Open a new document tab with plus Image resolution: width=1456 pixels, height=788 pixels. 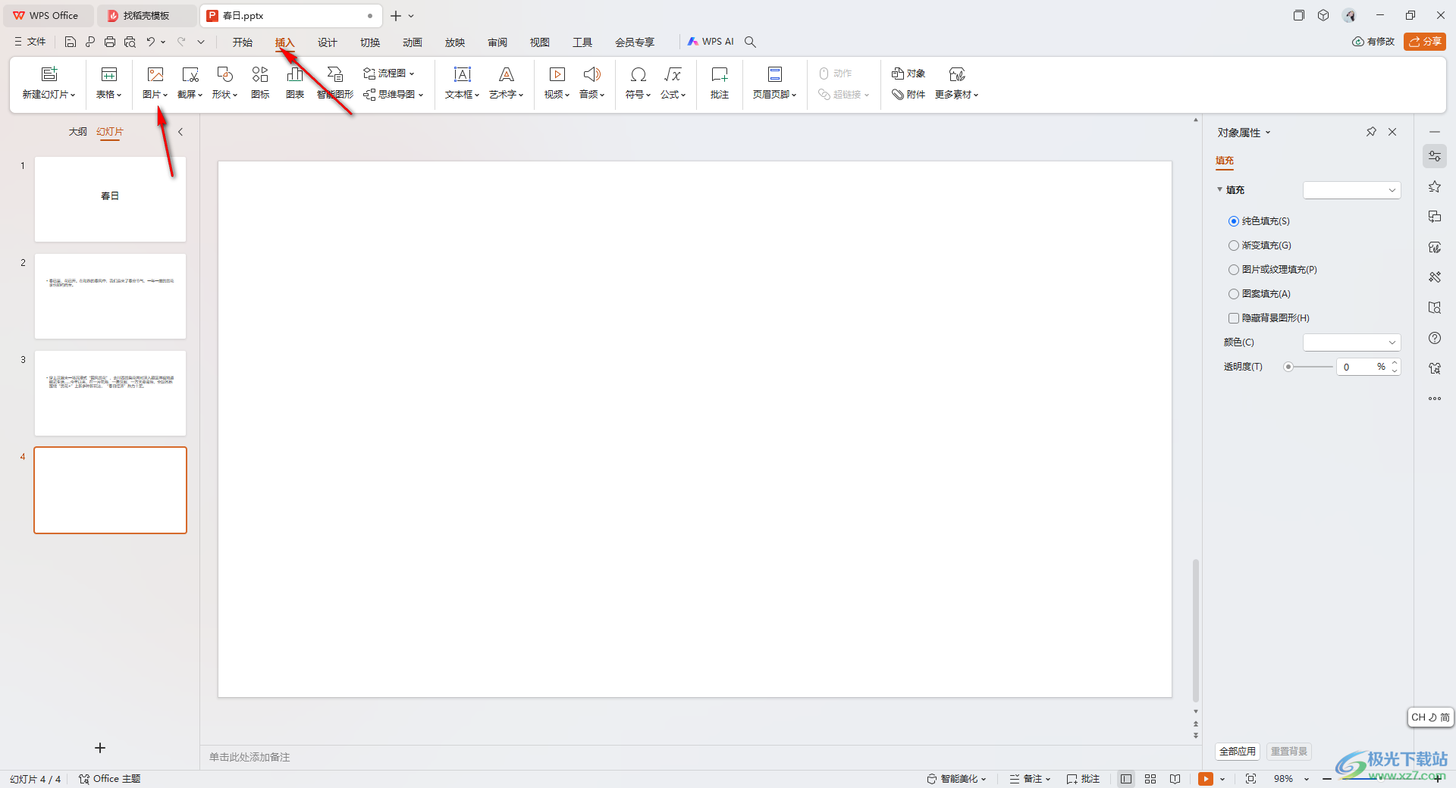click(396, 15)
